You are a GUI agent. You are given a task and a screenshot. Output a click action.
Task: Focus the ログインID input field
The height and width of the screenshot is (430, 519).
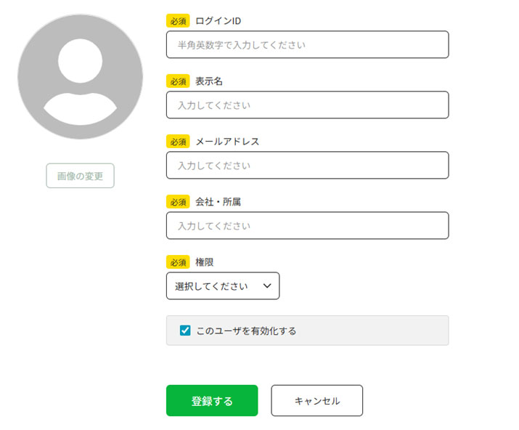(307, 44)
